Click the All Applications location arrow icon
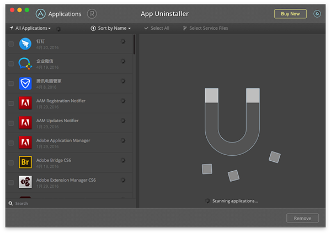 (12, 28)
